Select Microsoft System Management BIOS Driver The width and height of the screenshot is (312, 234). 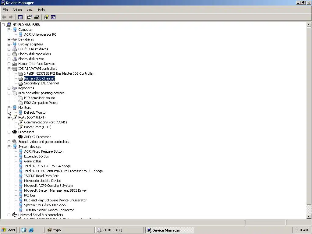(x=55, y=190)
